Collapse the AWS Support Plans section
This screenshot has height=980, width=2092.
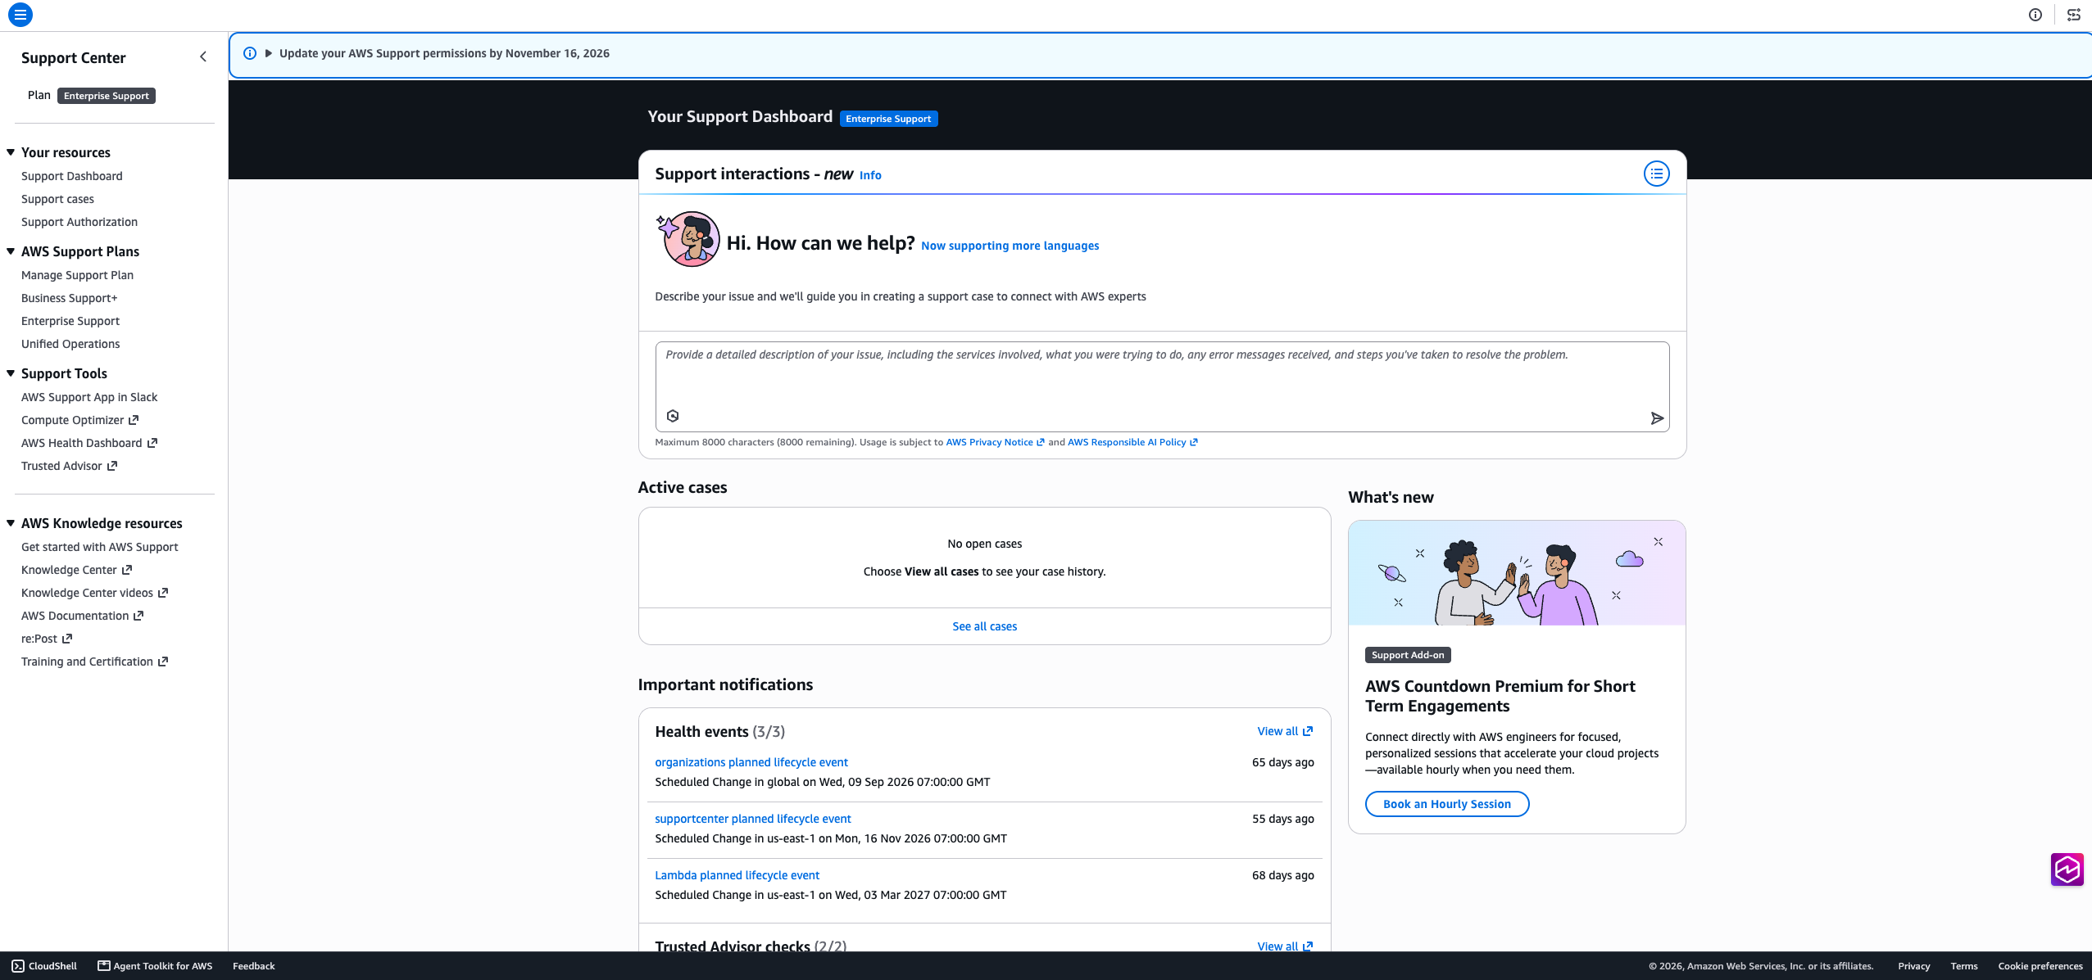(11, 251)
